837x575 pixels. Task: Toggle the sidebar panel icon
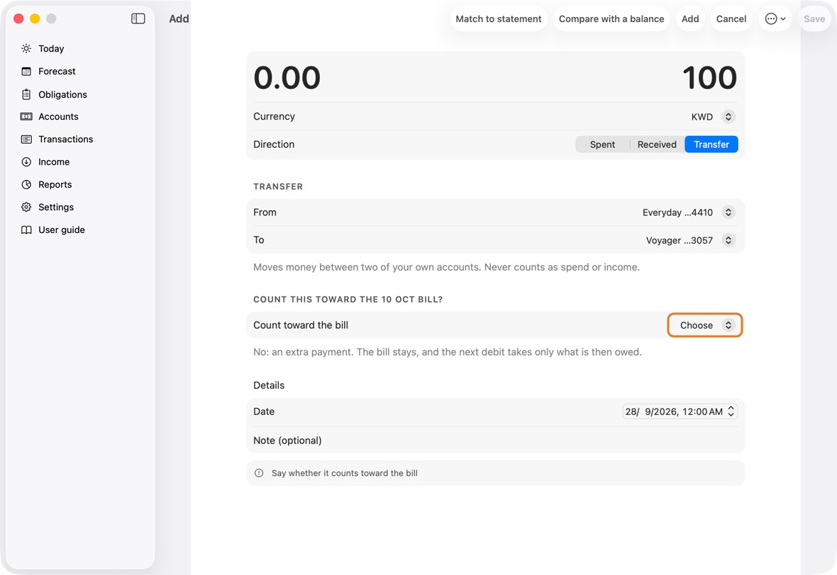138,18
